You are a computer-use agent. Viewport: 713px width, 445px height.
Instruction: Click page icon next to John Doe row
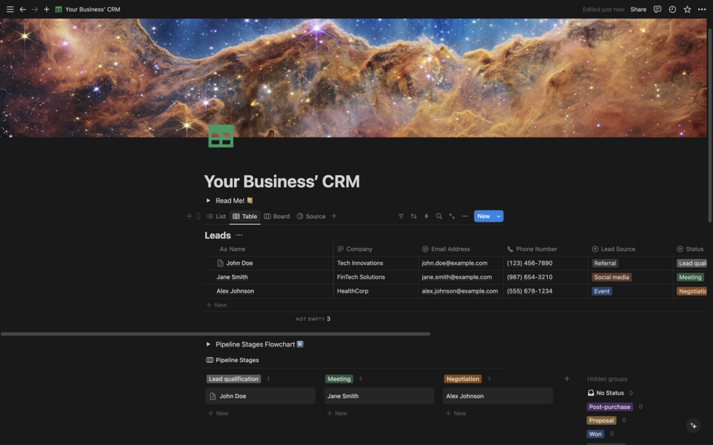220,263
